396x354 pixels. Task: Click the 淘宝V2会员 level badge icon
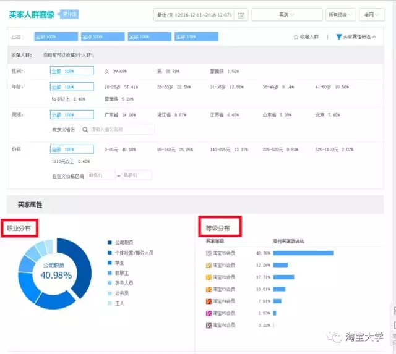(x=209, y=277)
